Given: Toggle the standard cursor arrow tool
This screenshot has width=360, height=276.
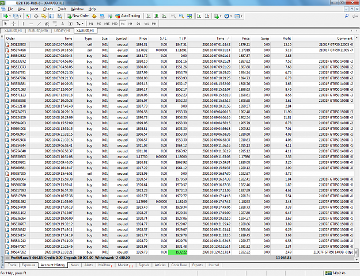Looking at the screenshot, I should 6,24.
